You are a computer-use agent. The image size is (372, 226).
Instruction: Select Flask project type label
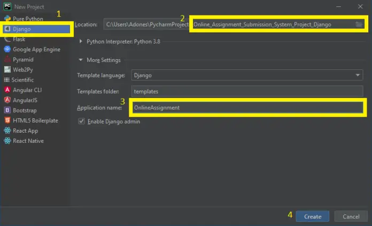click(x=19, y=39)
